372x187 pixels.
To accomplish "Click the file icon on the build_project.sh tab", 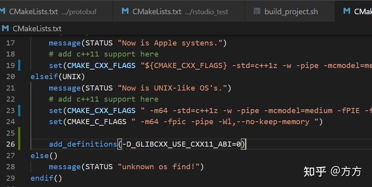I will 257,11.
